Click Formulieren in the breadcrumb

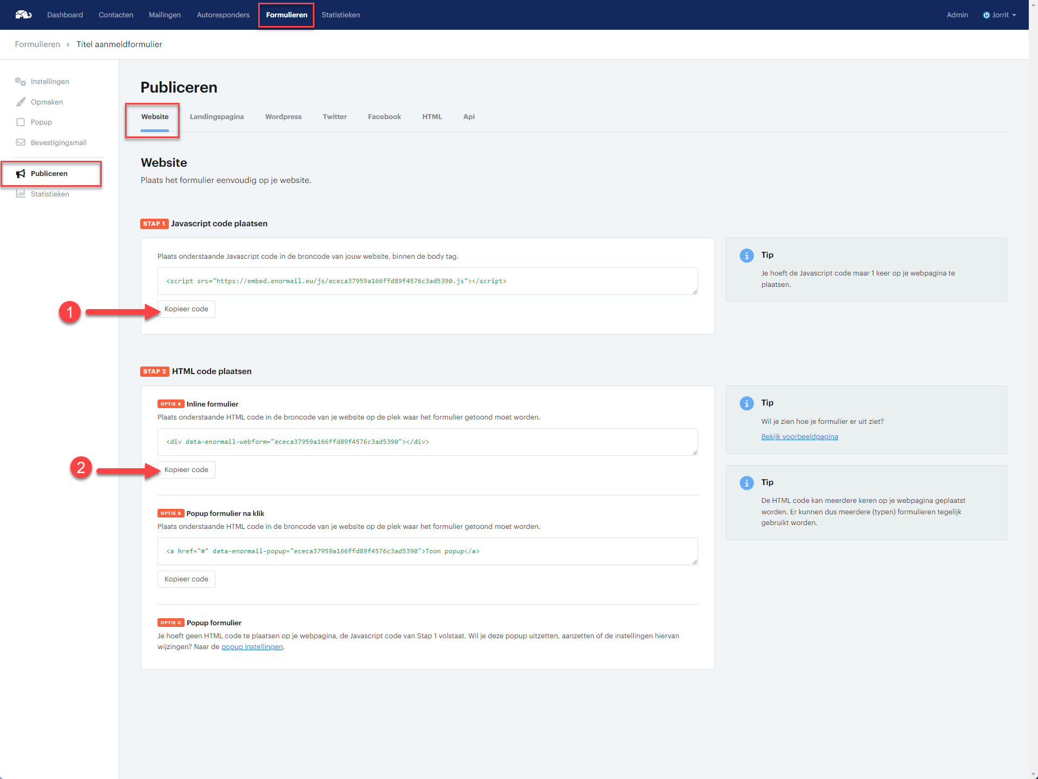click(37, 44)
